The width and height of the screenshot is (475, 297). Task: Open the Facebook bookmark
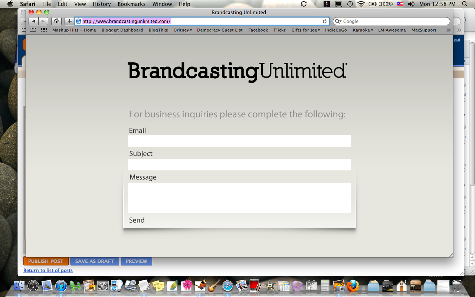pyautogui.click(x=258, y=30)
